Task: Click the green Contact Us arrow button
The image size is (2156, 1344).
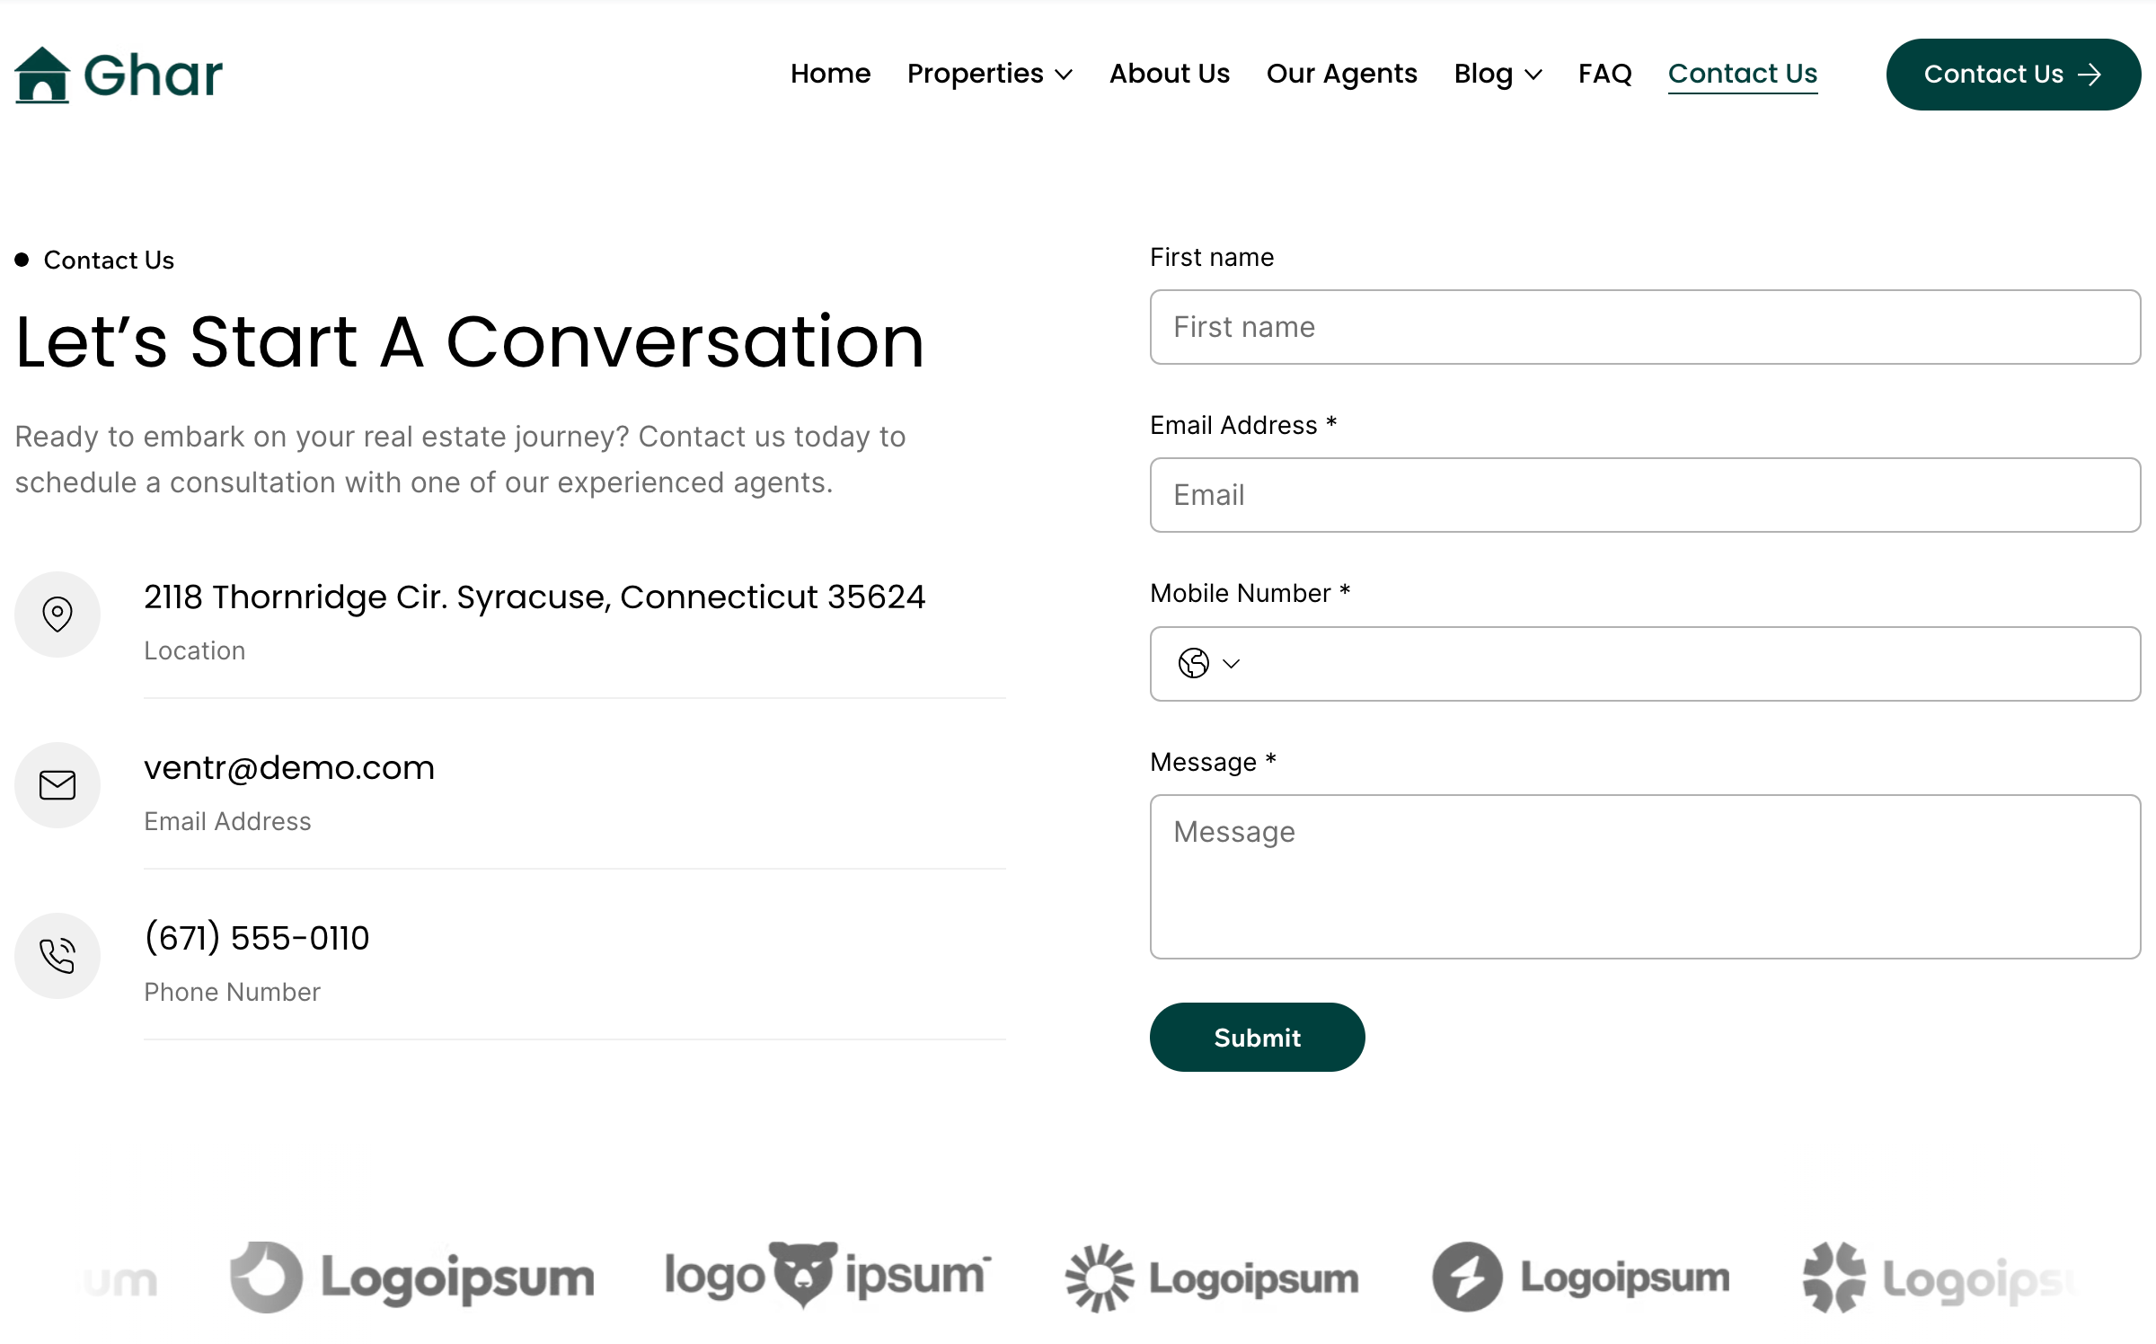Action: pos(2013,75)
